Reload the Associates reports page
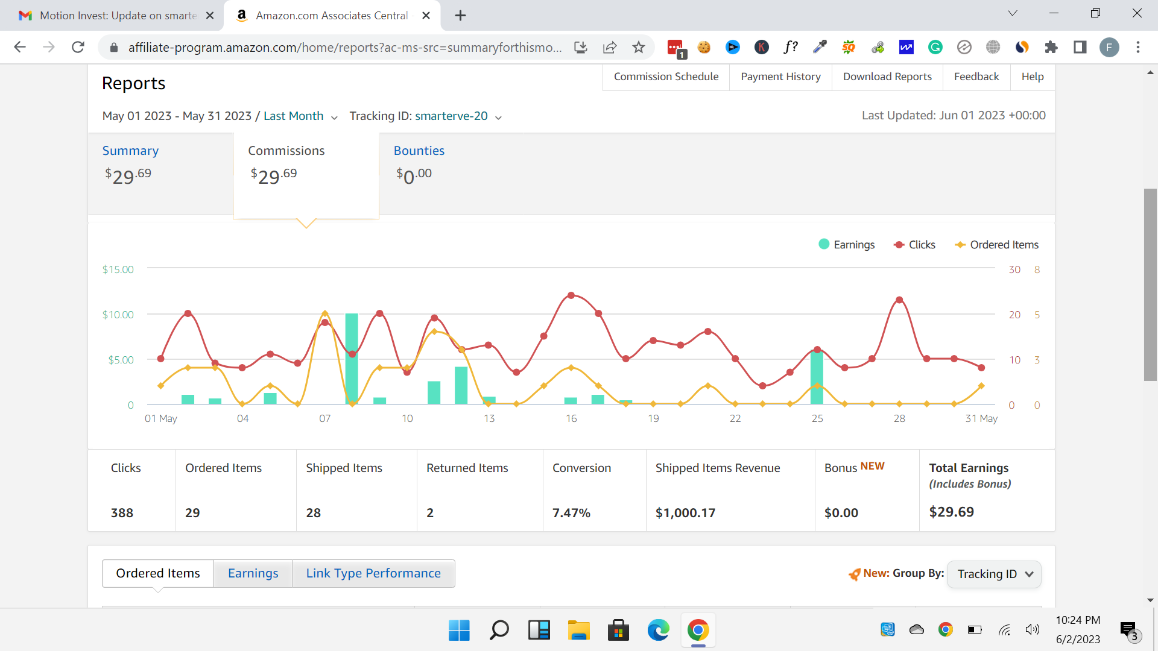The width and height of the screenshot is (1158, 651). pos(78,47)
